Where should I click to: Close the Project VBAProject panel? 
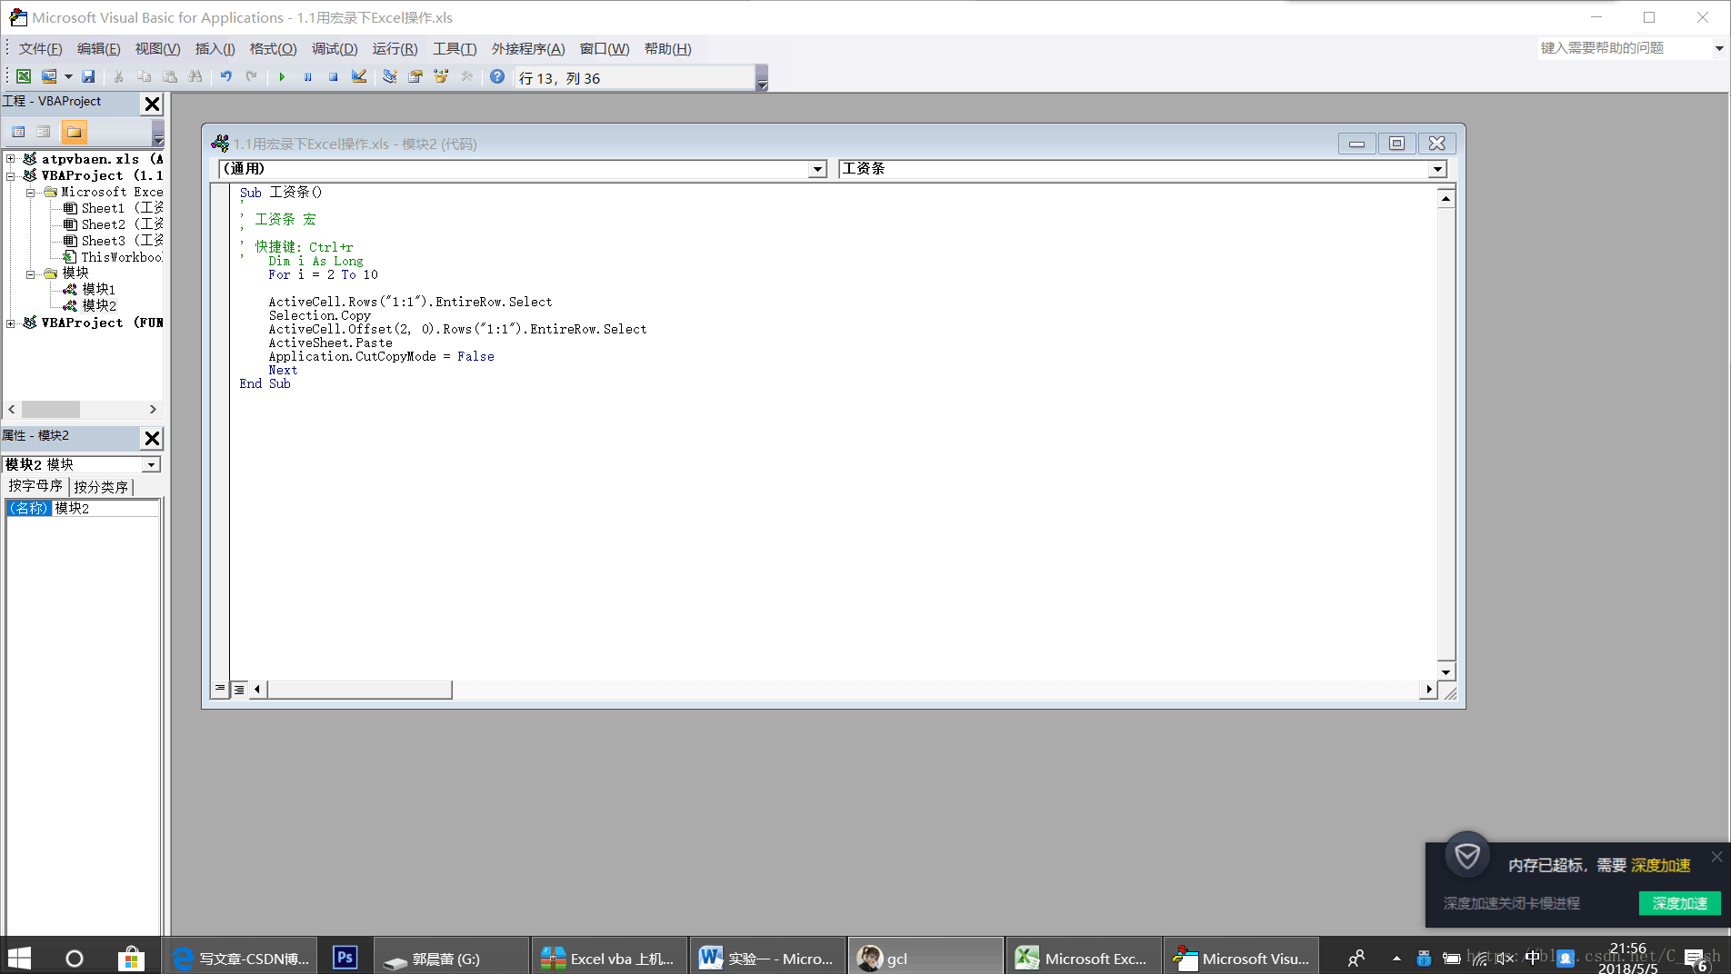tap(152, 104)
